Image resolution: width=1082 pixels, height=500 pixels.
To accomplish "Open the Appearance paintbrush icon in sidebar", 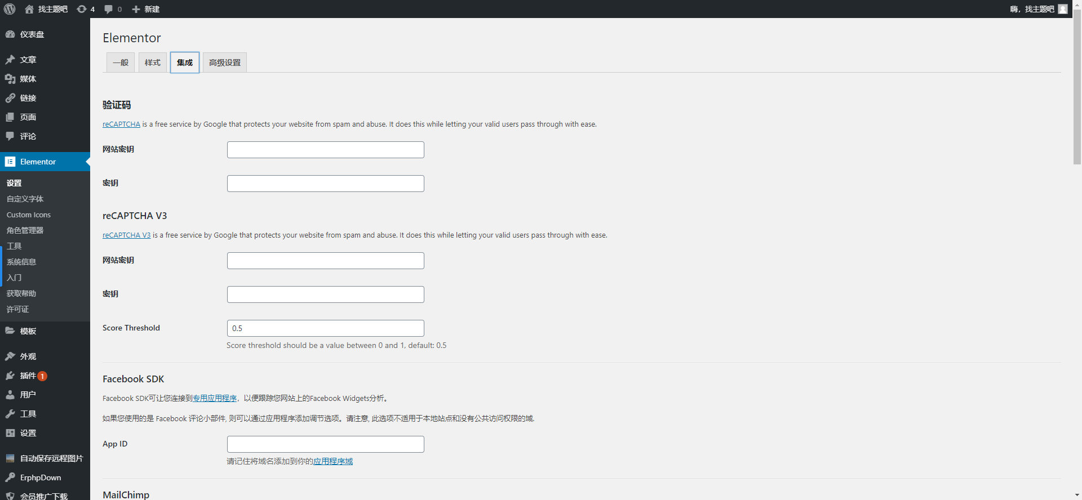I will [x=10, y=356].
